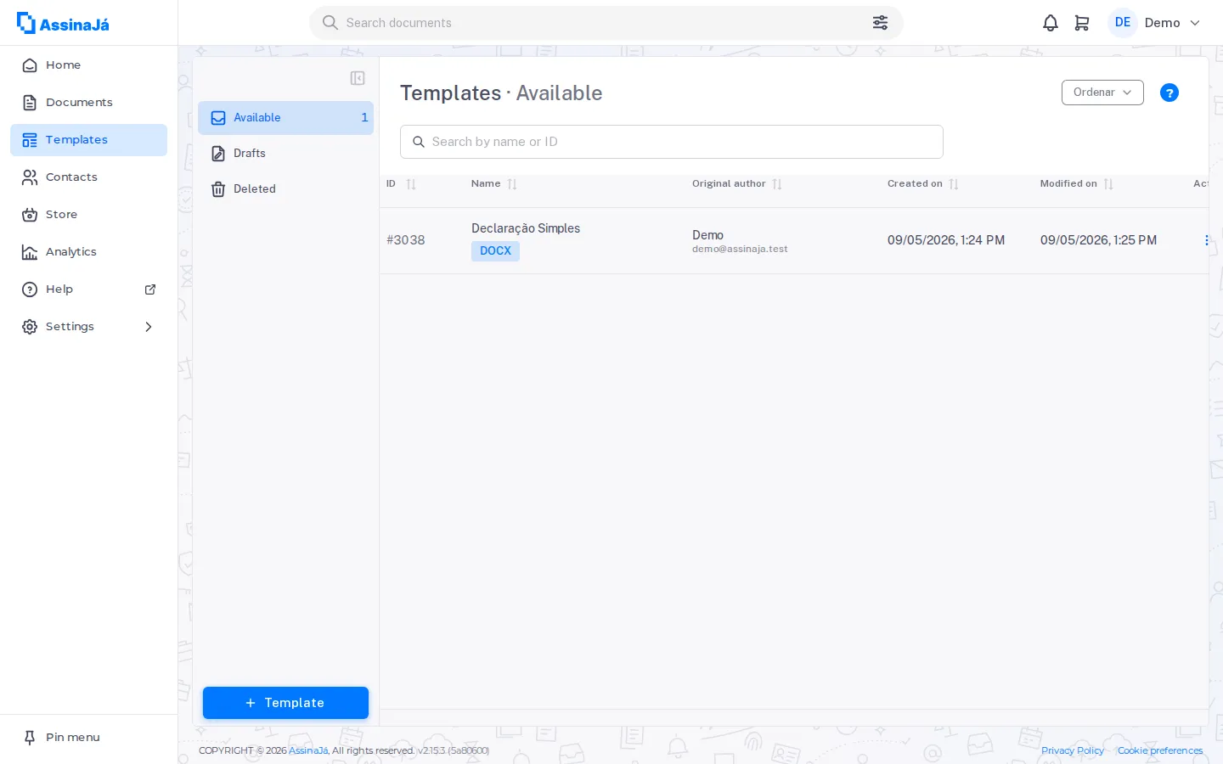
Task: Go to Home in sidebar
Action: tap(88, 65)
